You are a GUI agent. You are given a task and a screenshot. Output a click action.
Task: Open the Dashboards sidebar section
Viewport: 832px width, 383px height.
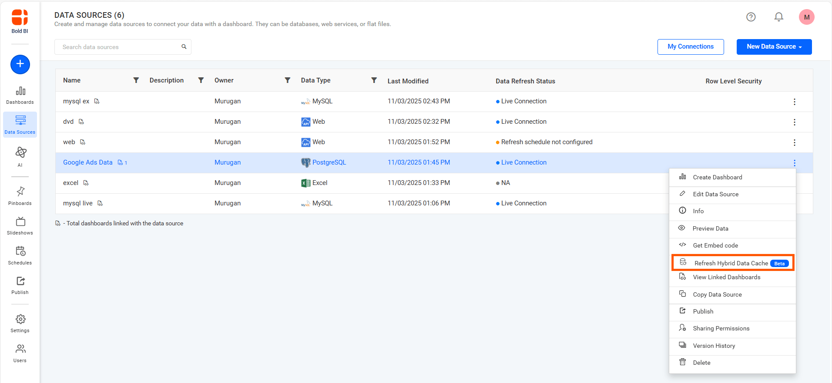coord(20,96)
